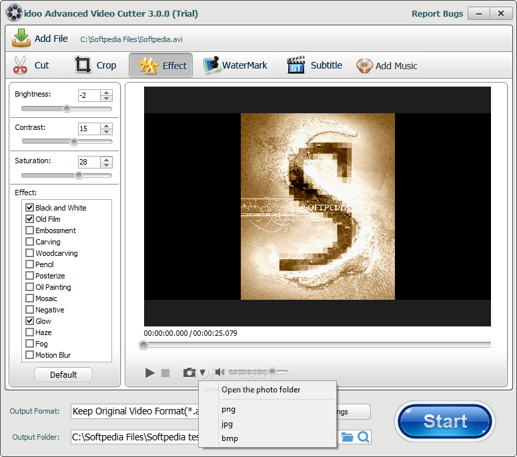Increase Brightness with up arrow
Image resolution: width=517 pixels, height=457 pixels.
[106, 93]
